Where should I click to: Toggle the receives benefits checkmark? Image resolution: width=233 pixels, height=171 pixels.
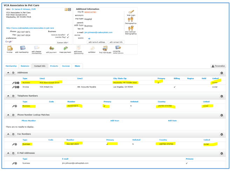click(67, 35)
